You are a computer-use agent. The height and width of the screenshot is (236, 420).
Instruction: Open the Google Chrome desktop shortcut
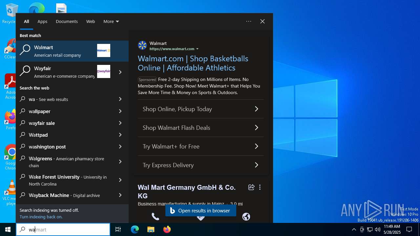10,157
